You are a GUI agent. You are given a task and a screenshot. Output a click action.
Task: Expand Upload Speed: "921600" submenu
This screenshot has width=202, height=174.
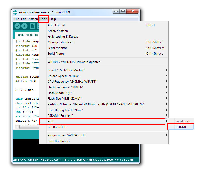104,76
